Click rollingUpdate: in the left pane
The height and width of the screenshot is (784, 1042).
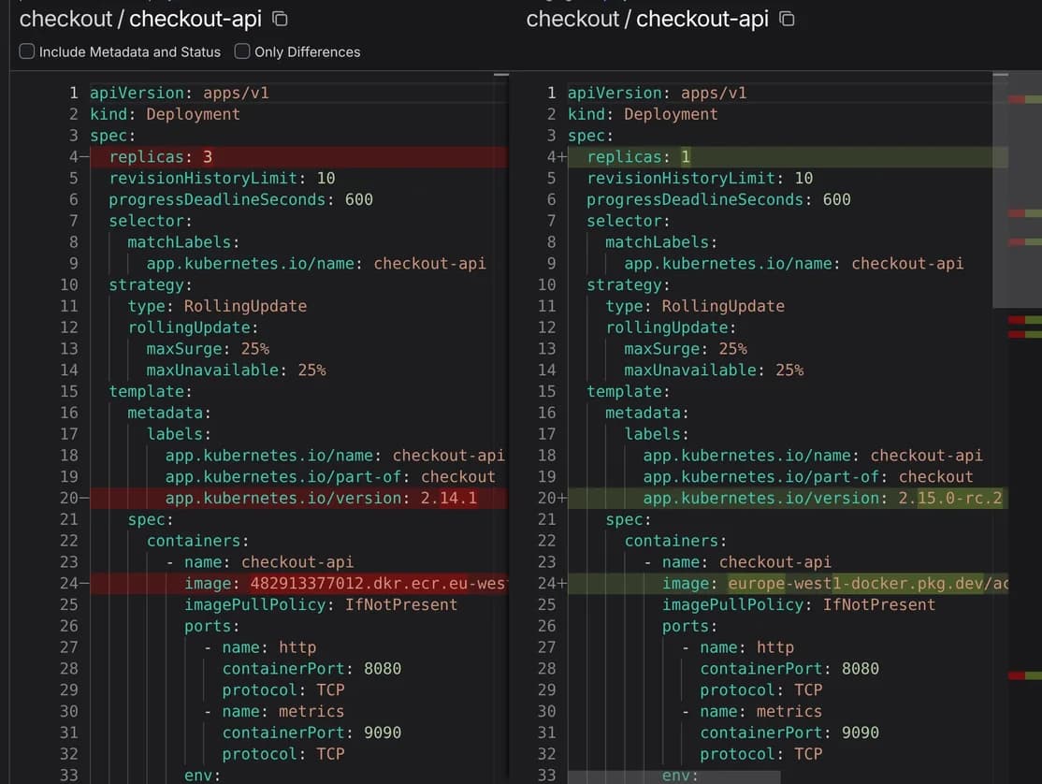coord(193,327)
